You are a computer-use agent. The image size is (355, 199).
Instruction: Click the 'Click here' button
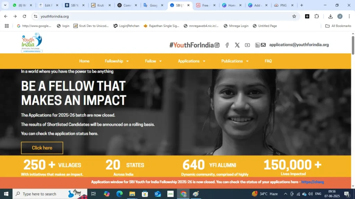point(42,148)
